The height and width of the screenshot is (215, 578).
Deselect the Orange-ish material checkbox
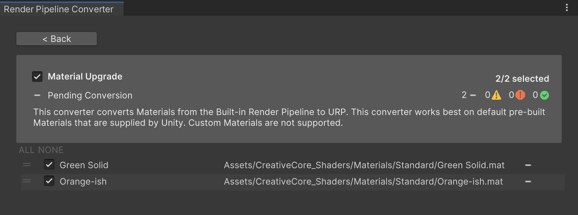(49, 182)
